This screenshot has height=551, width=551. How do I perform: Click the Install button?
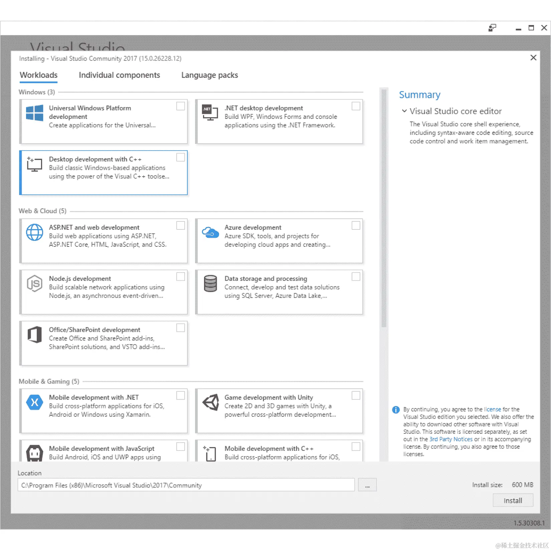click(513, 501)
